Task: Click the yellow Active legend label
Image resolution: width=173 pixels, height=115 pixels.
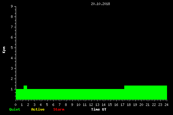Action: coord(38,109)
